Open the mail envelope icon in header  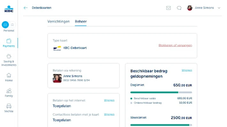click(x=169, y=8)
